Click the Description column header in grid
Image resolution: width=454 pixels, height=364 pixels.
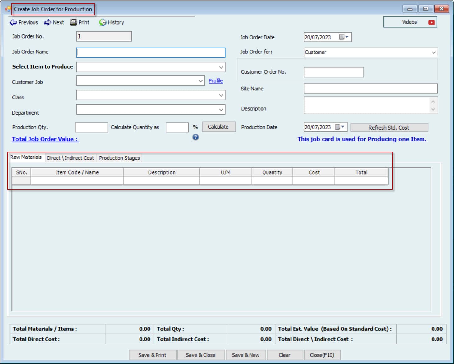(x=162, y=172)
